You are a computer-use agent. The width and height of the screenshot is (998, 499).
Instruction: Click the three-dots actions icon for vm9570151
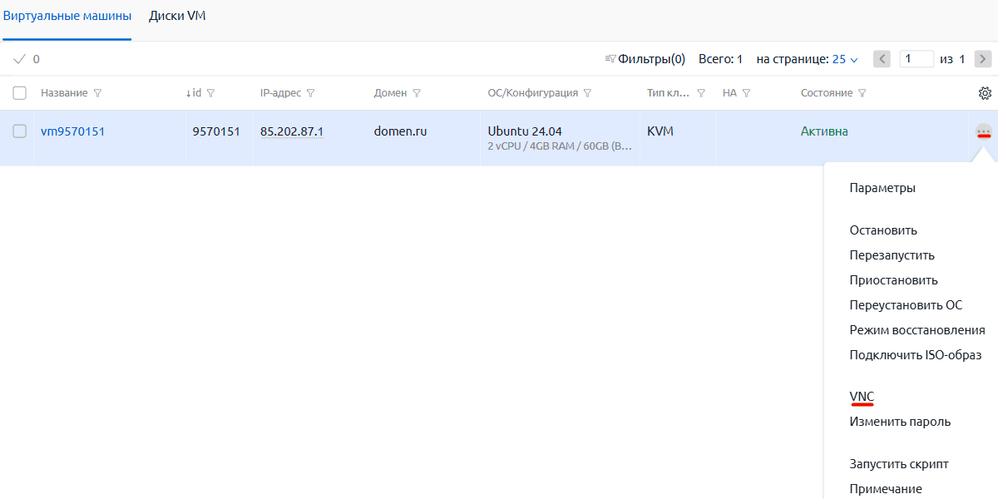coord(984,131)
